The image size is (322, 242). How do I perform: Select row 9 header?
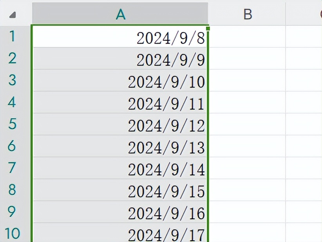click(x=15, y=212)
